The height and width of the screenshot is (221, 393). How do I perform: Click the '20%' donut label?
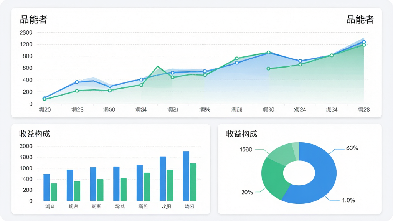pyautogui.click(x=247, y=192)
